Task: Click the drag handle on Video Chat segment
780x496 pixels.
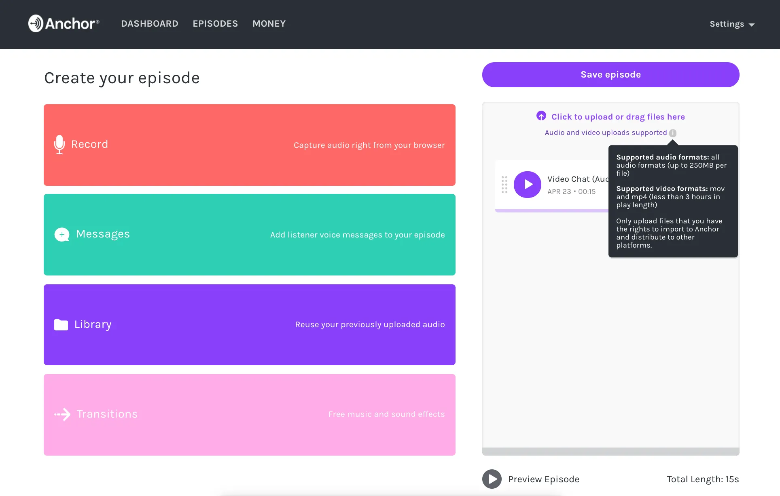Action: (504, 185)
